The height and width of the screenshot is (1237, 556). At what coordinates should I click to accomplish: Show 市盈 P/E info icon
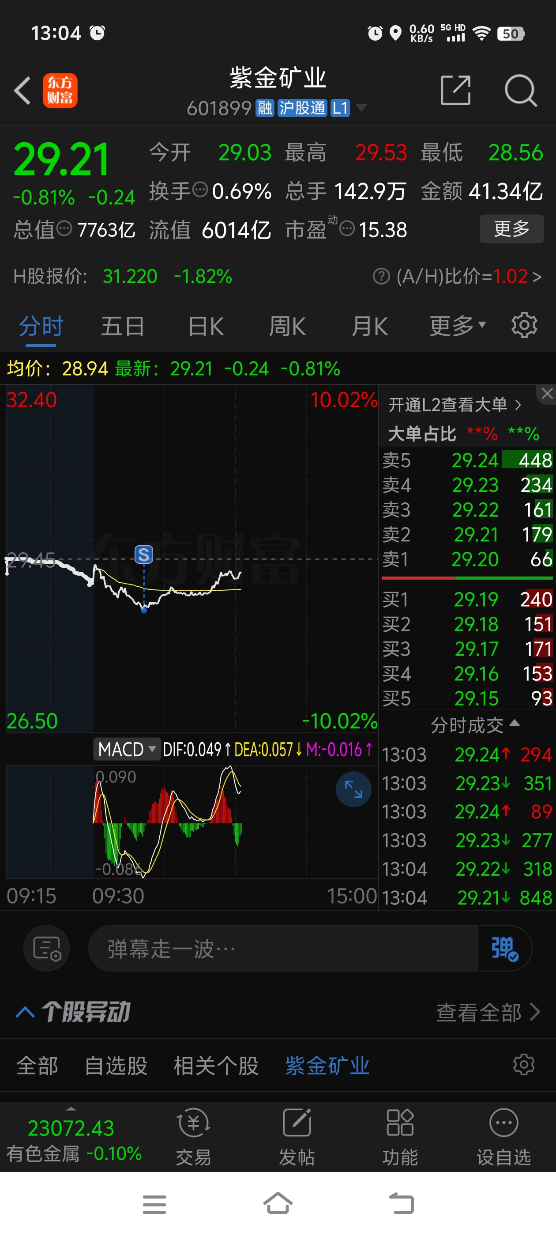tap(347, 228)
